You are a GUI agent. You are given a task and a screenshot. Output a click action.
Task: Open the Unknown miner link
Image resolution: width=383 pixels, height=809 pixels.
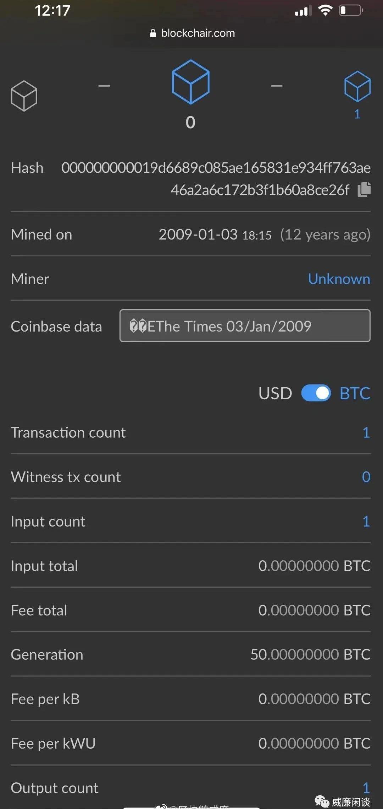[339, 279]
